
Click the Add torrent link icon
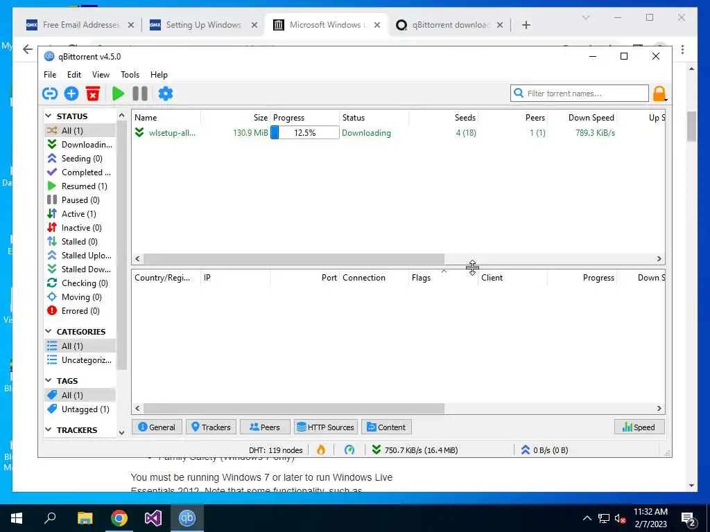[50, 94]
